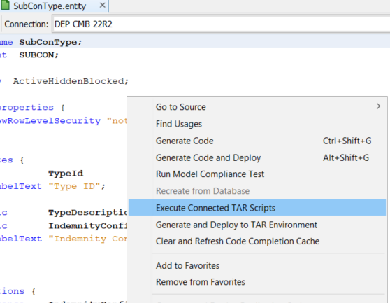Close the SubConType.entity tab
Viewport: 390px width, 303px height.
pyautogui.click(x=102, y=5)
